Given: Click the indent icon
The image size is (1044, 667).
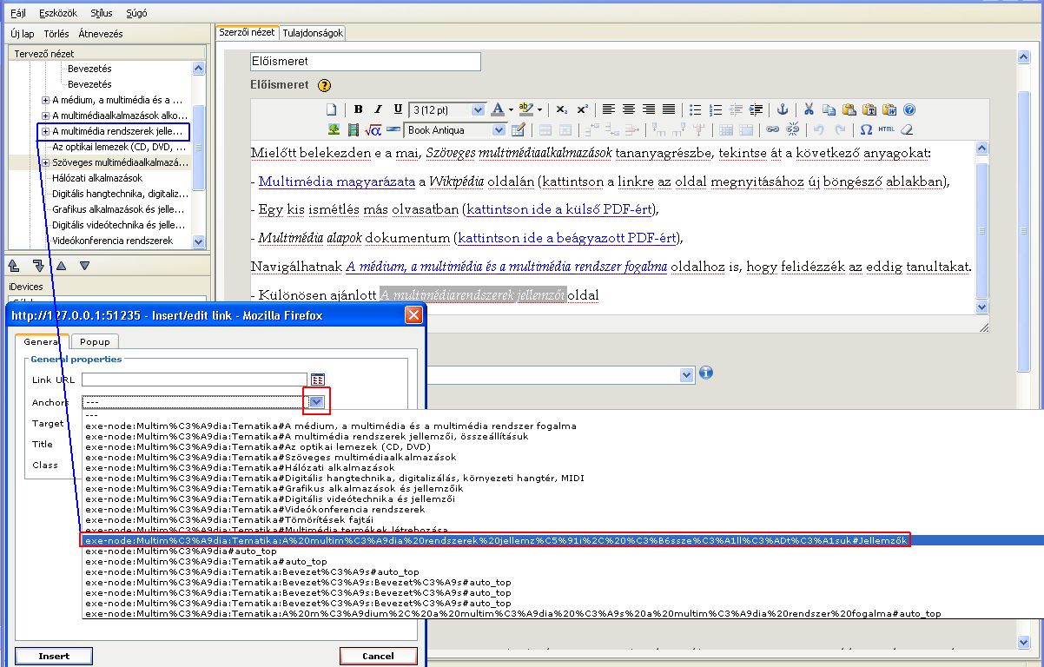Looking at the screenshot, I should [757, 110].
